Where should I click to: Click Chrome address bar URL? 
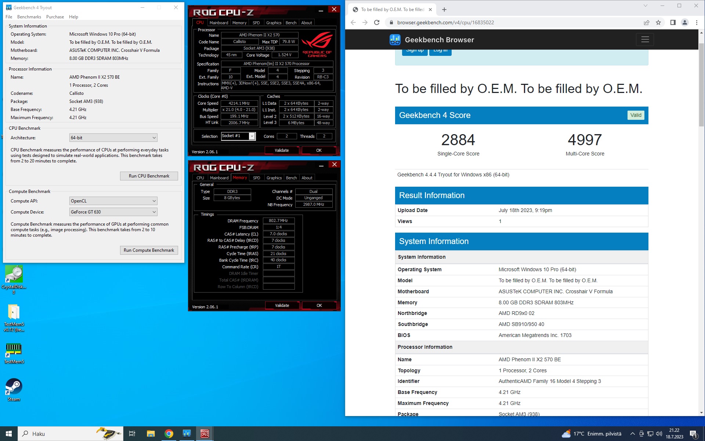coord(445,22)
